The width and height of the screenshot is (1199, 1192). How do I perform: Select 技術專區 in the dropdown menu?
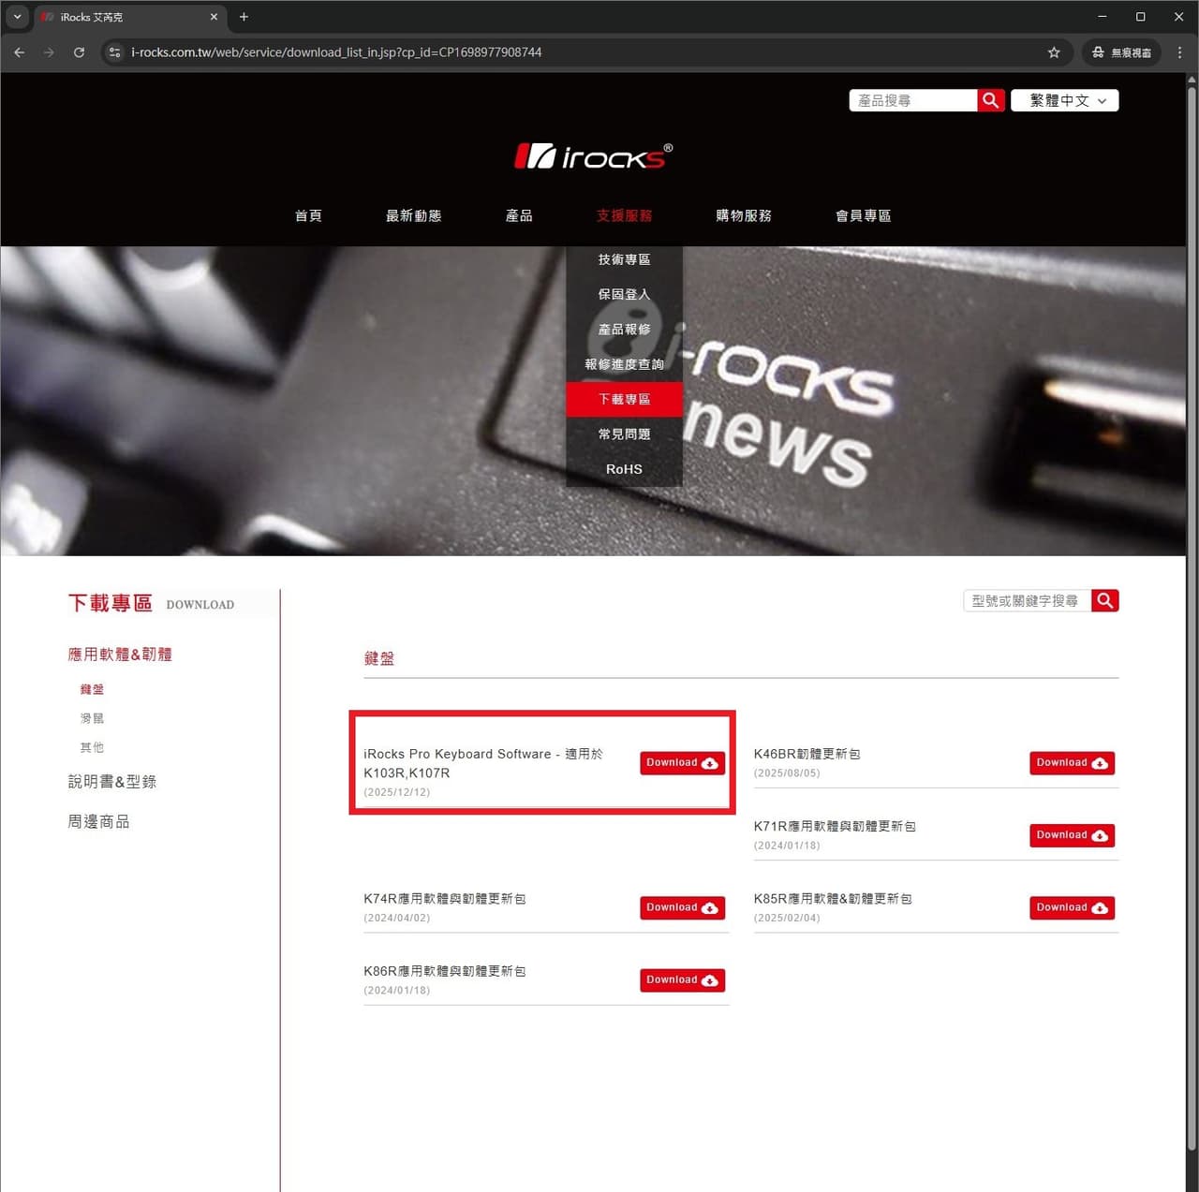pos(624,259)
